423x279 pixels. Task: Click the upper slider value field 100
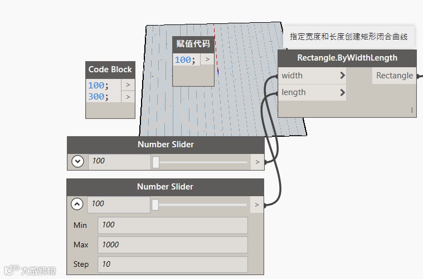[x=119, y=161]
